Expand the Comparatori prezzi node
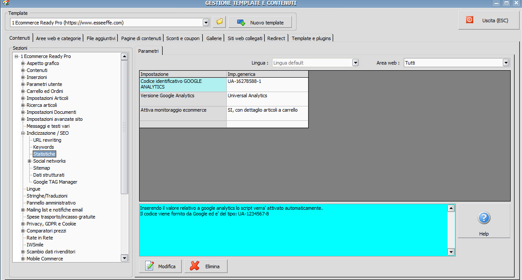This screenshot has height=280, width=522. [23, 231]
